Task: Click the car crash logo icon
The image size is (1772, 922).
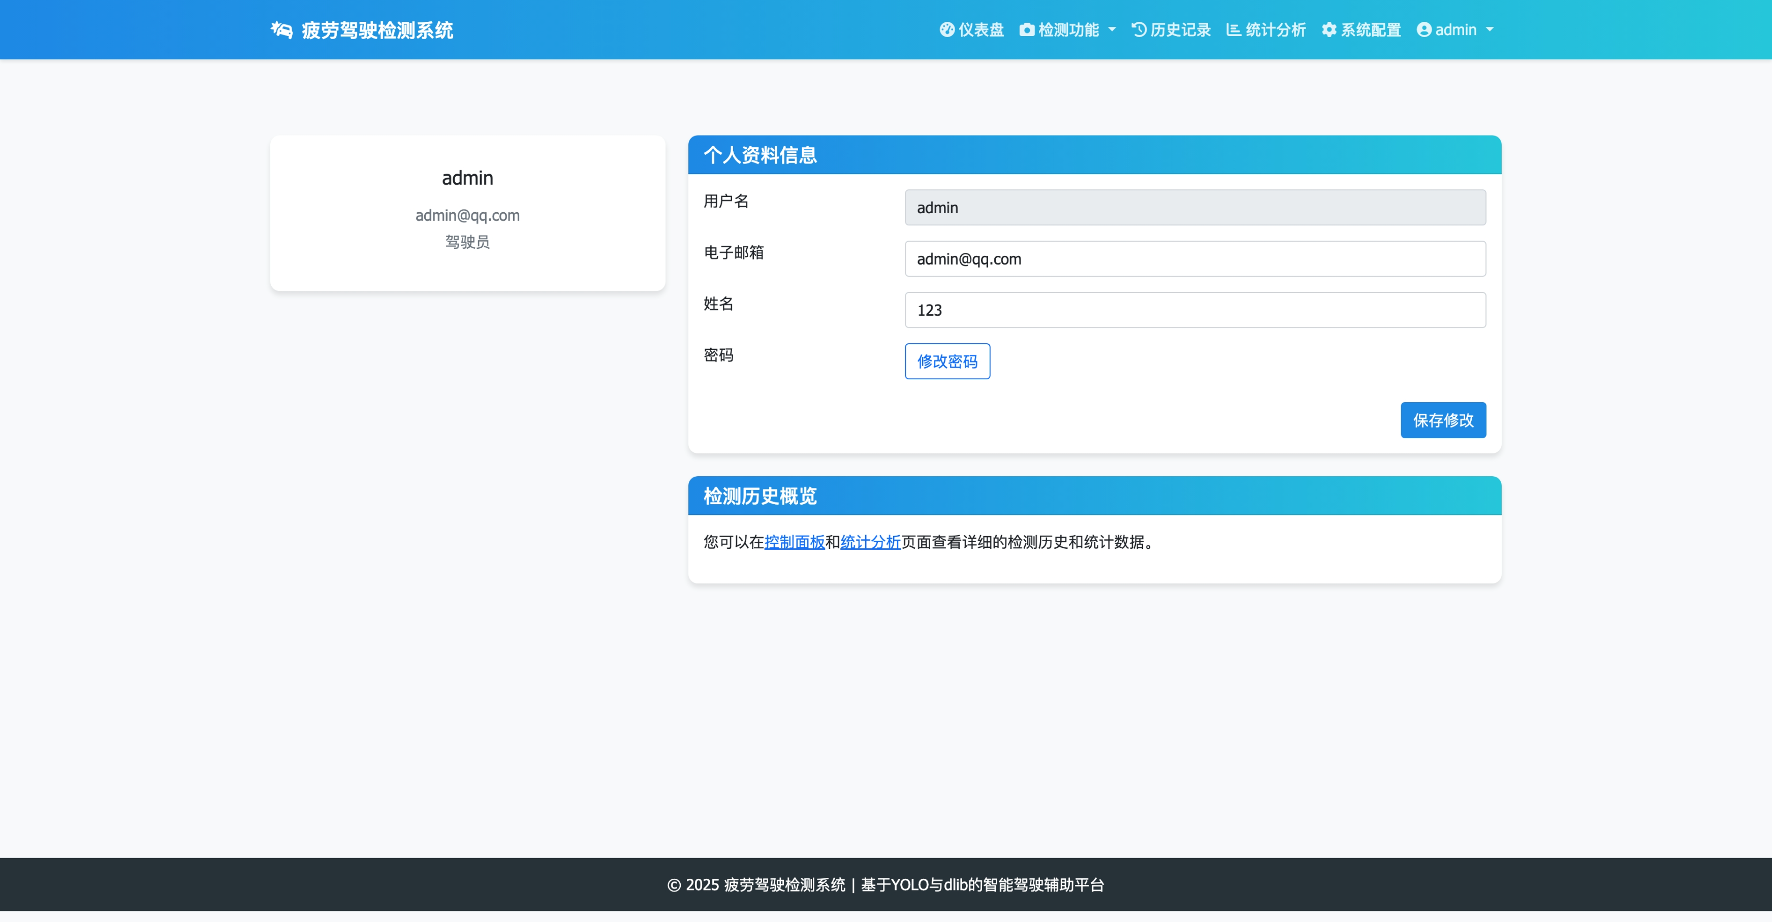Action: click(281, 29)
